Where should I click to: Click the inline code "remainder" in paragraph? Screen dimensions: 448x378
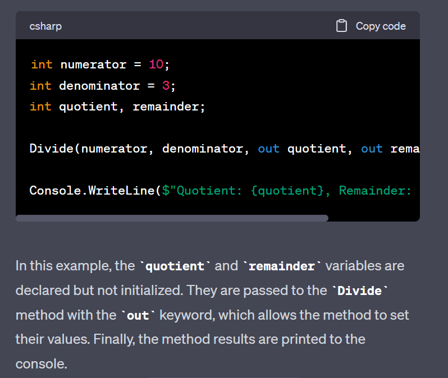(282, 266)
